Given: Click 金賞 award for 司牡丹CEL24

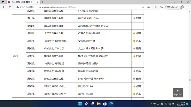Looking at the screenshot, I should point(137,86).
